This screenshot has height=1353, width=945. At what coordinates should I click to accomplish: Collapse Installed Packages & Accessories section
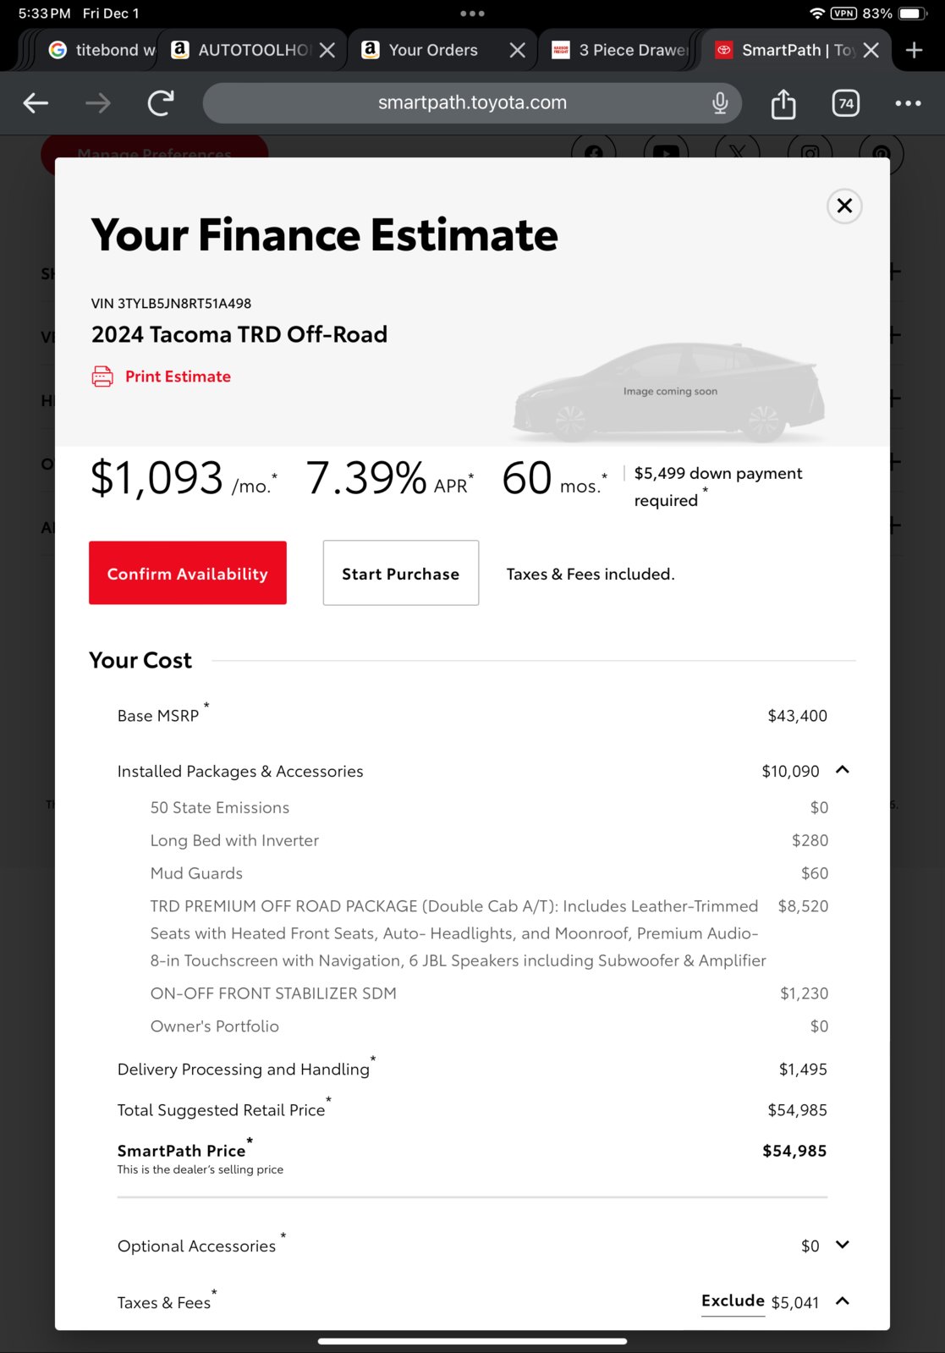point(842,770)
